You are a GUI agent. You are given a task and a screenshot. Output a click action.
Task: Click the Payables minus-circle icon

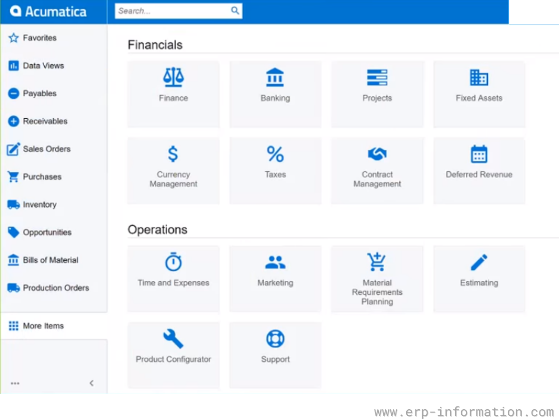pos(14,94)
